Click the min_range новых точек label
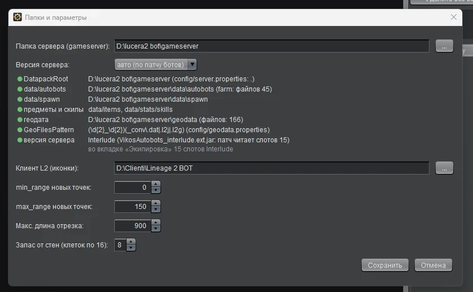This screenshot has height=292, width=473. [x=54, y=188]
